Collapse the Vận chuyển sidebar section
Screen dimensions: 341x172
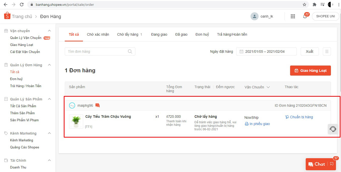tap(49, 31)
